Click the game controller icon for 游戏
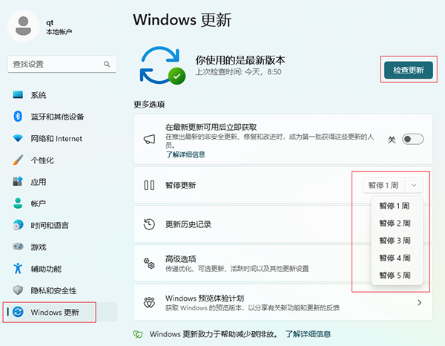 pyautogui.click(x=18, y=247)
